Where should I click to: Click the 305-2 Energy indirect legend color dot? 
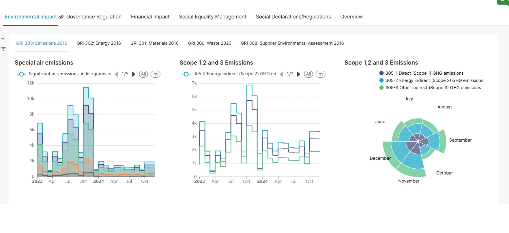coord(381,80)
